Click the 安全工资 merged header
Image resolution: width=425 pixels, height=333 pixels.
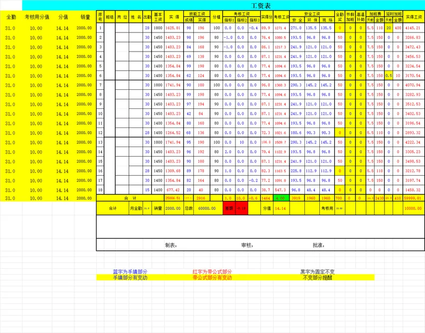tap(312, 14)
